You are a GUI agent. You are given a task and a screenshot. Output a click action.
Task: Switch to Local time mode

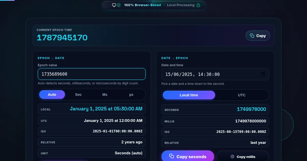[x=189, y=95]
